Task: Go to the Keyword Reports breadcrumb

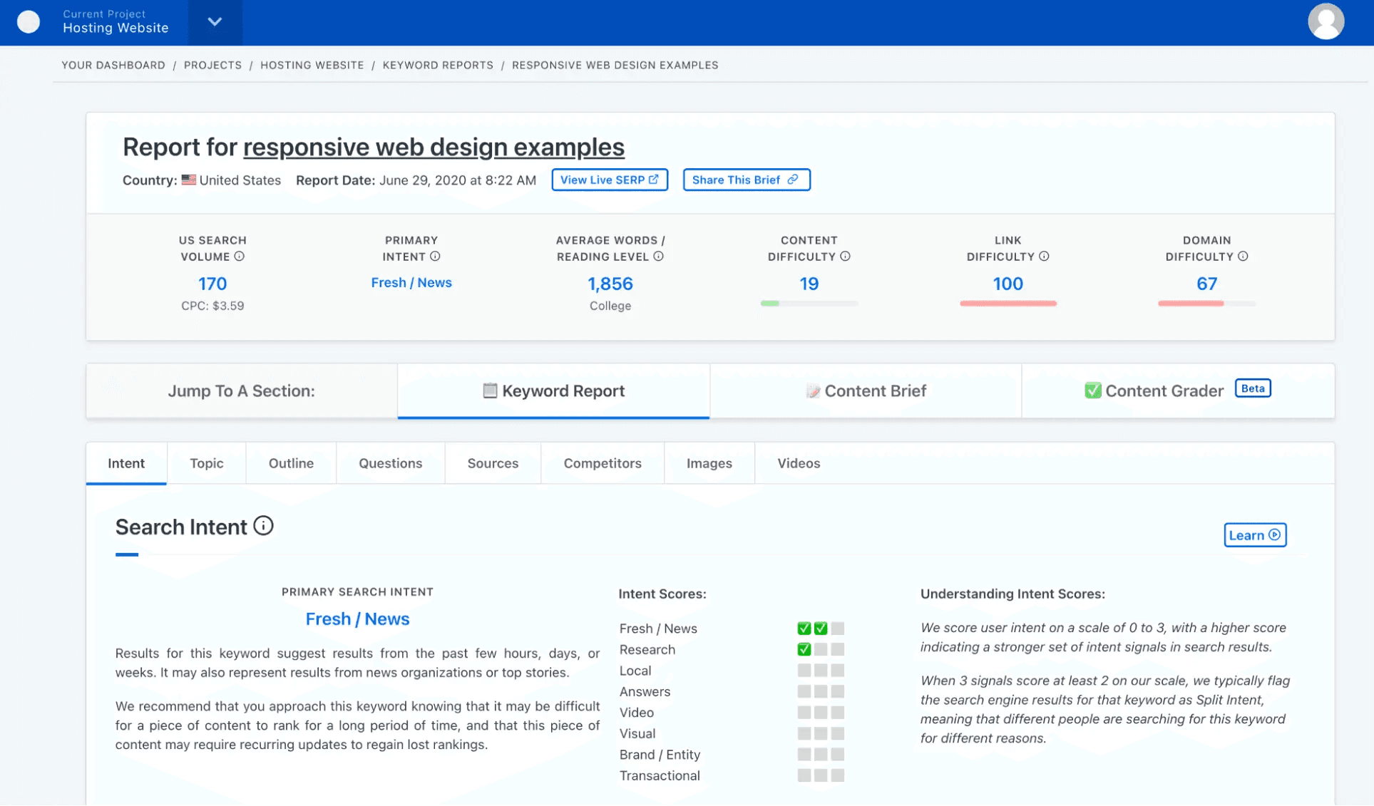Action: tap(438, 65)
